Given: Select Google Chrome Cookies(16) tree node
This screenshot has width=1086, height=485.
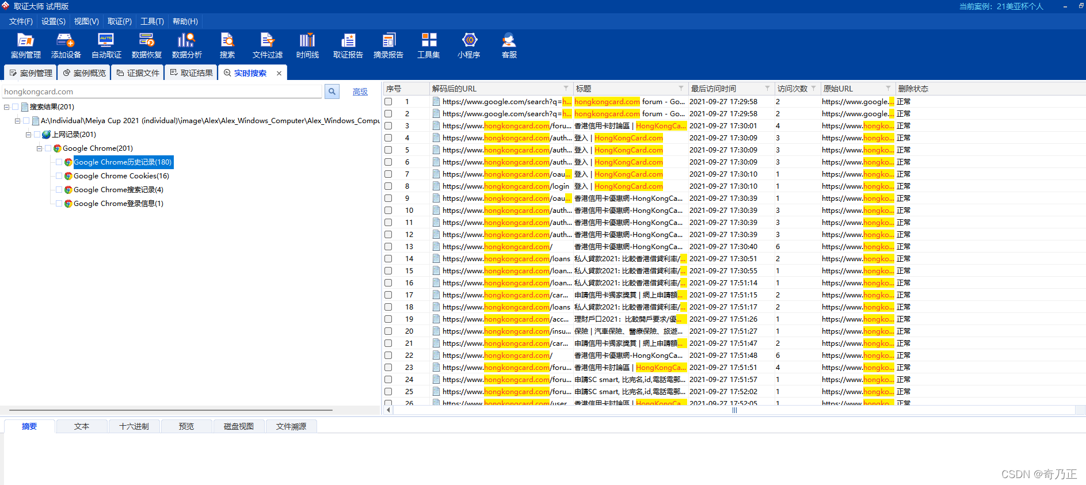Looking at the screenshot, I should tap(121, 176).
